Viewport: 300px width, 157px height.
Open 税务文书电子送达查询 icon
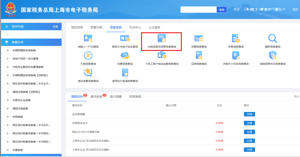(125, 38)
